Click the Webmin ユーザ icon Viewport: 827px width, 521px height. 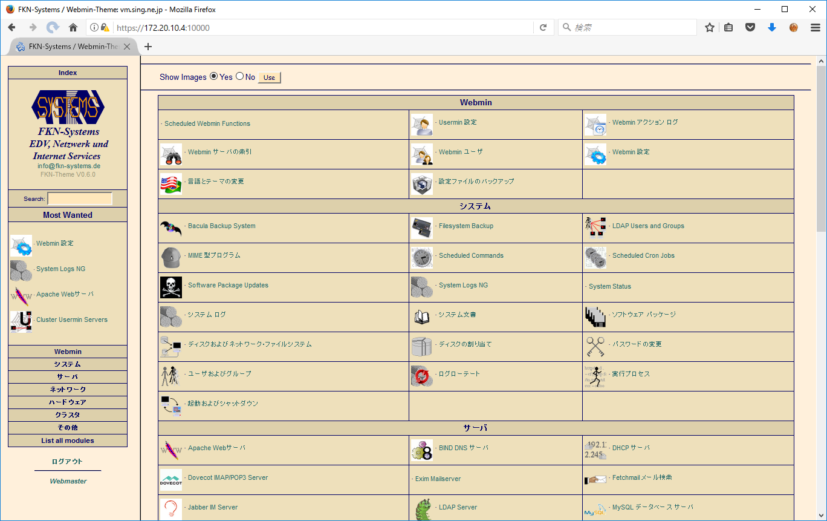coord(422,154)
